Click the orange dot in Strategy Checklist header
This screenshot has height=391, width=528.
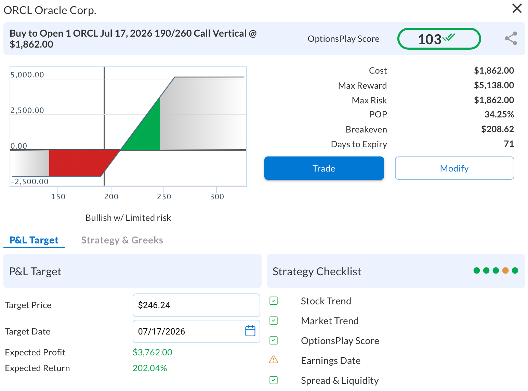(505, 270)
